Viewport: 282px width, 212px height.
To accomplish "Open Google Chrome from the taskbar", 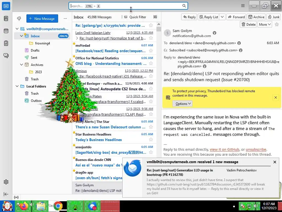I will tap(58, 206).
